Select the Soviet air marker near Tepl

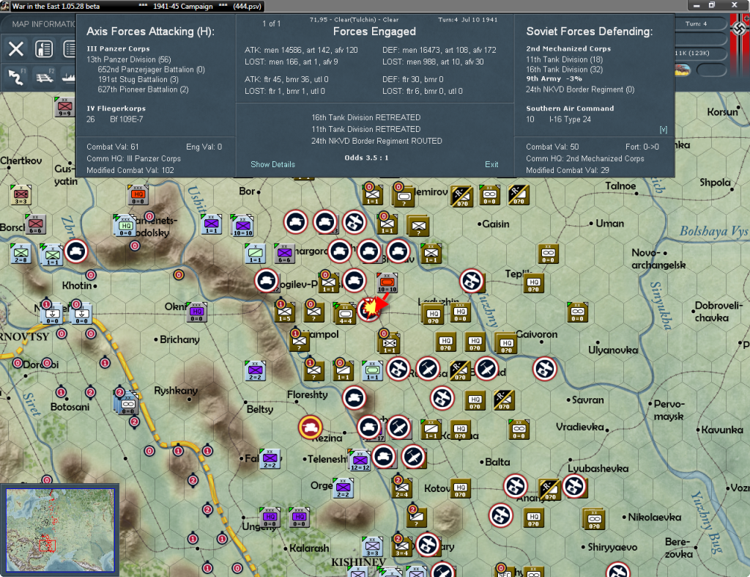coord(472,281)
